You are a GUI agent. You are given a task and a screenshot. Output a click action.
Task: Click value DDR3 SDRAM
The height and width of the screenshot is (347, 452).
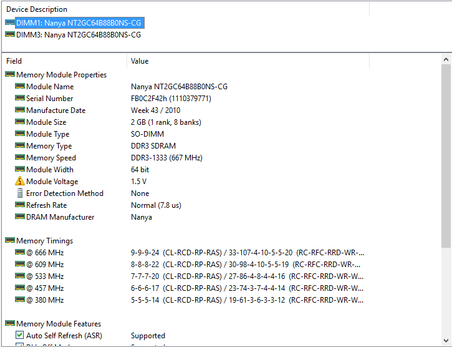153,146
